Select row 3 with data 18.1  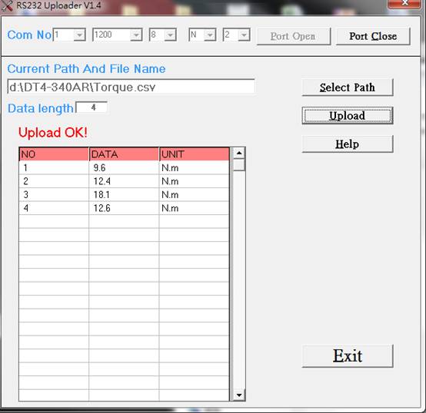tap(124, 194)
